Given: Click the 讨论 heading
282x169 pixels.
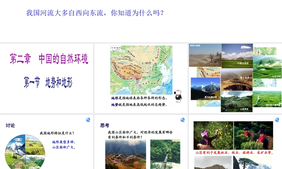Looking at the screenshot, I should (x=10, y=125).
